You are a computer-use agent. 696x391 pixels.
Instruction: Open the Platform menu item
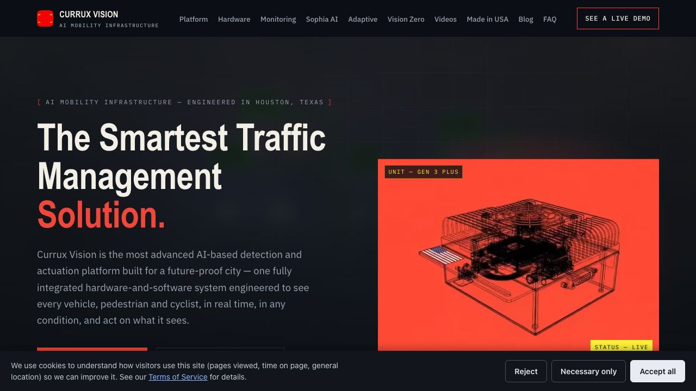tap(194, 19)
